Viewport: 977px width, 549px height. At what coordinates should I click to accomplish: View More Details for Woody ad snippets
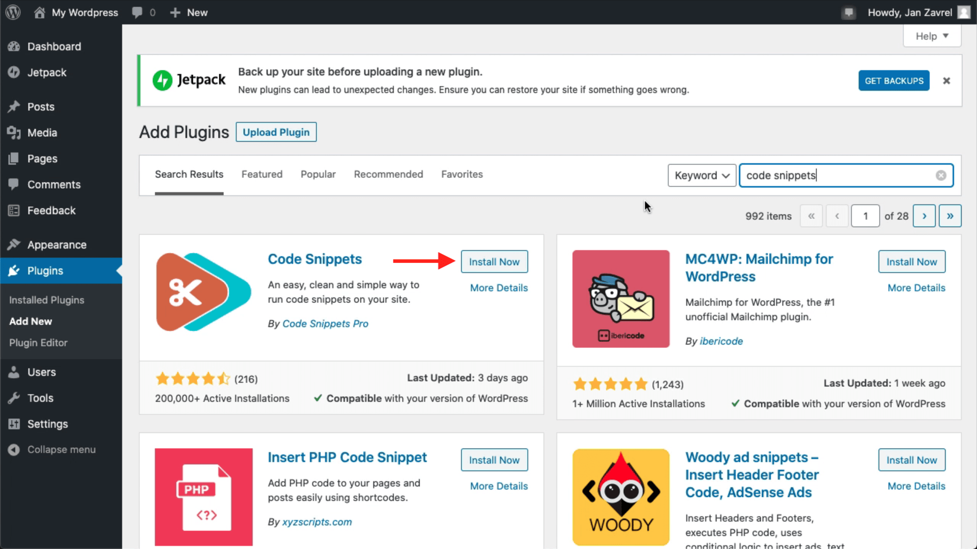click(916, 486)
